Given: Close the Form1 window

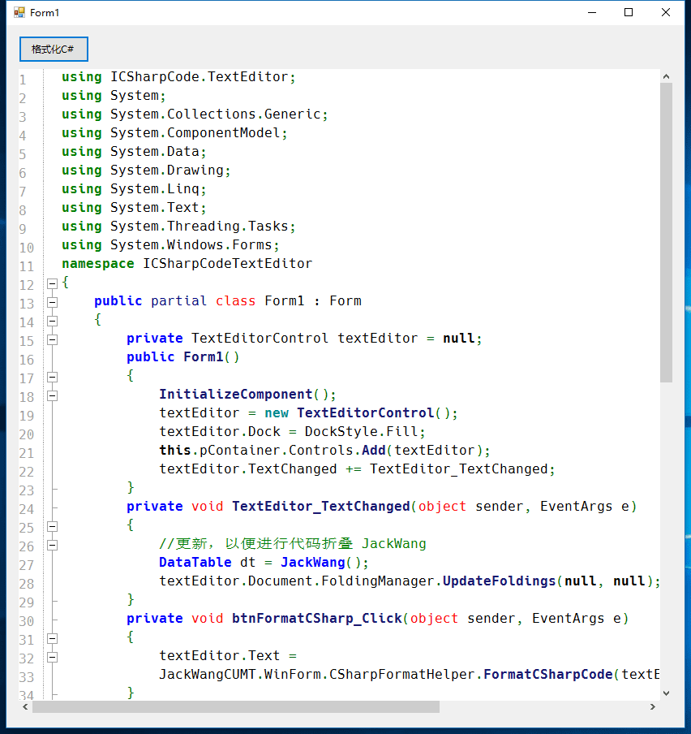Looking at the screenshot, I should pos(665,12).
